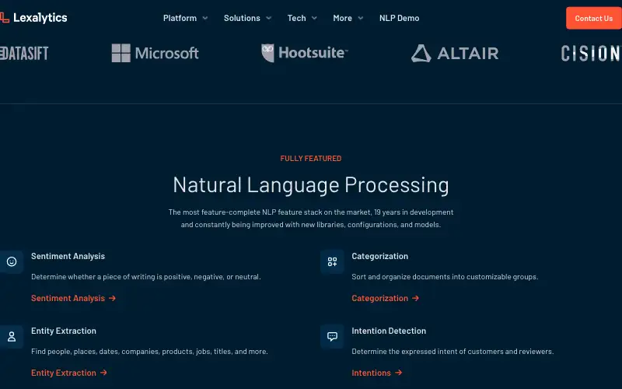Click the text 'Determine whether a piece of writing is positive, negative, or neutral.'

pos(146,277)
